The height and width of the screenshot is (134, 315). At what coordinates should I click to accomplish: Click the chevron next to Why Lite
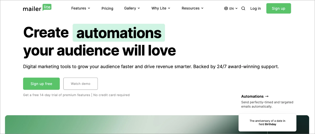pyautogui.click(x=169, y=8)
